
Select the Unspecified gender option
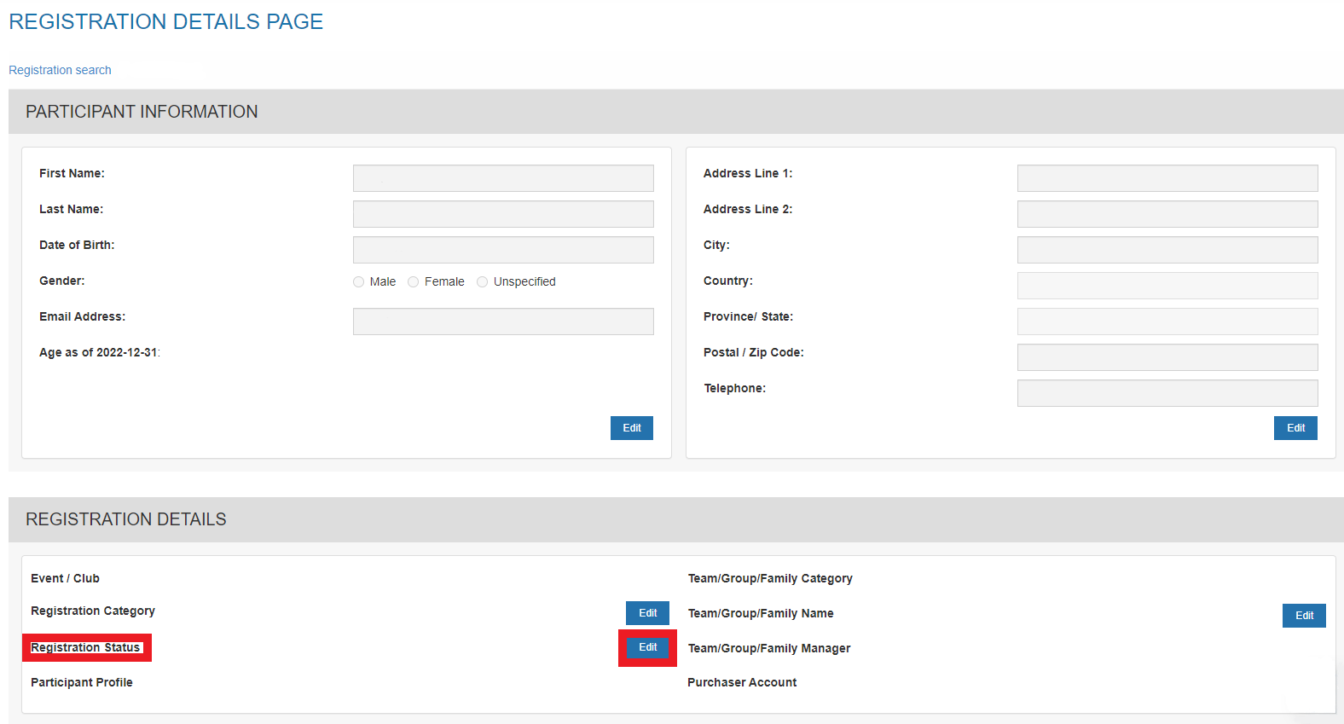[x=483, y=282]
